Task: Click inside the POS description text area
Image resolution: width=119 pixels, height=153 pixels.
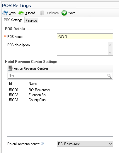Action: [x=83, y=49]
